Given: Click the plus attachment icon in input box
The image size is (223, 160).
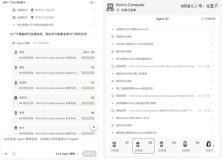Looking at the screenshot, I should pyautogui.click(x=6, y=154).
